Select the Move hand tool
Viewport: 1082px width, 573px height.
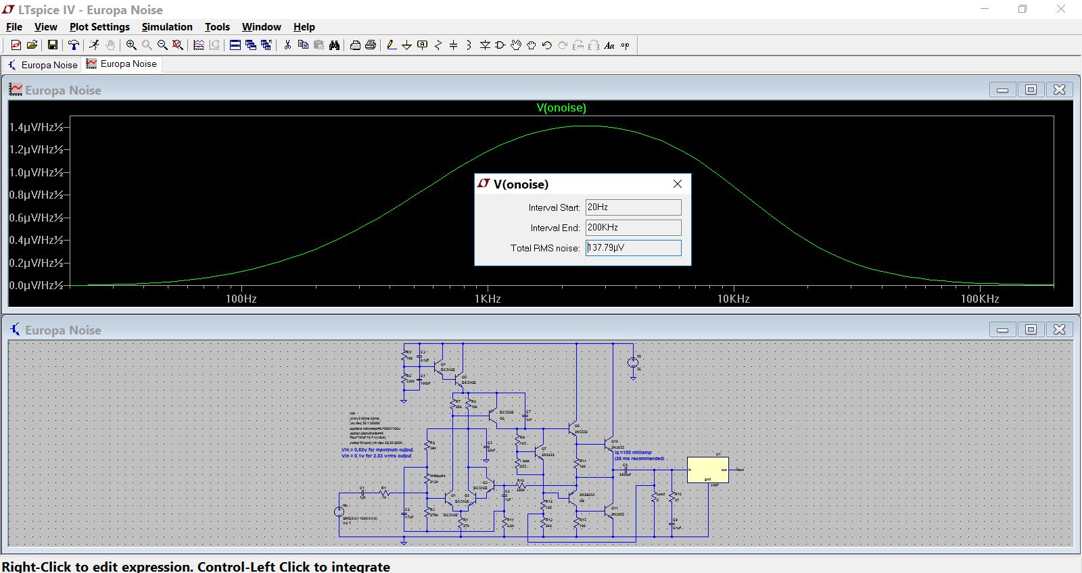[x=516, y=45]
